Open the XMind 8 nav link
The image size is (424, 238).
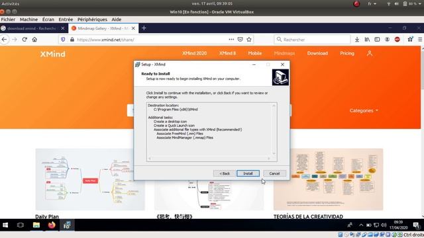coord(227,54)
